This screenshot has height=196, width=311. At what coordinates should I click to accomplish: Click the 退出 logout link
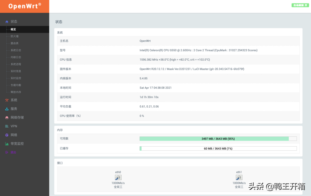[x=13, y=152]
